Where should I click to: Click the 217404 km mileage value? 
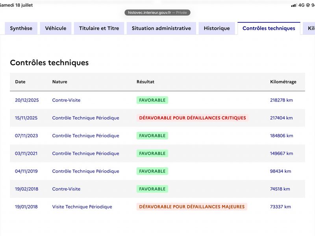(281, 118)
